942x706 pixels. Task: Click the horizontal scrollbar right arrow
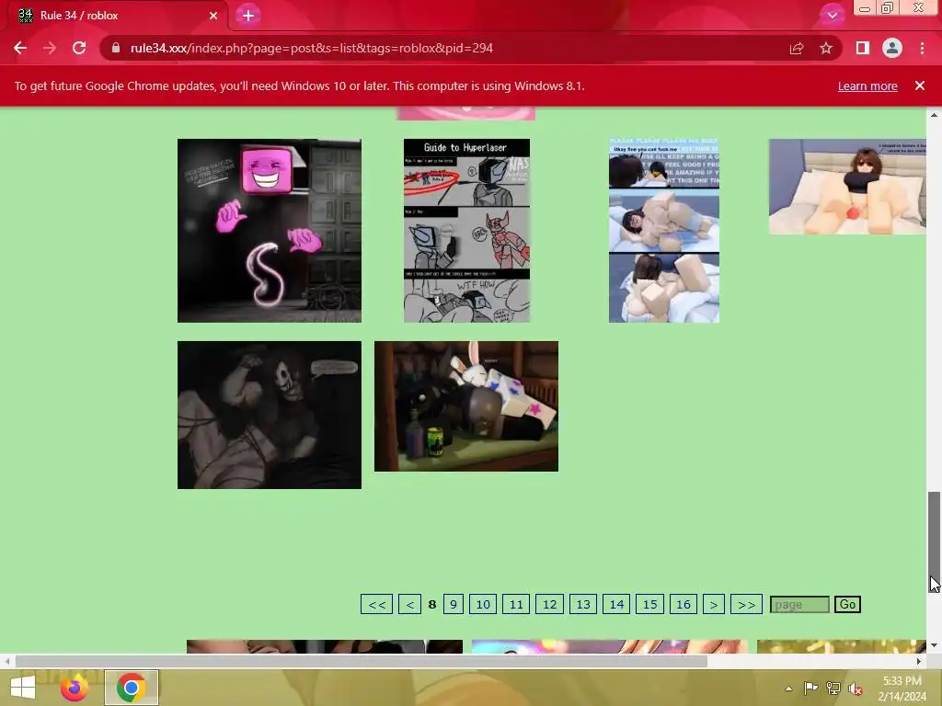pyautogui.click(x=919, y=662)
